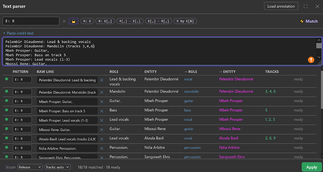Edit pattern field of Lead & backing vocals row
Image resolution: width=323 pixels, height=172 pixels.
[x=22, y=79]
